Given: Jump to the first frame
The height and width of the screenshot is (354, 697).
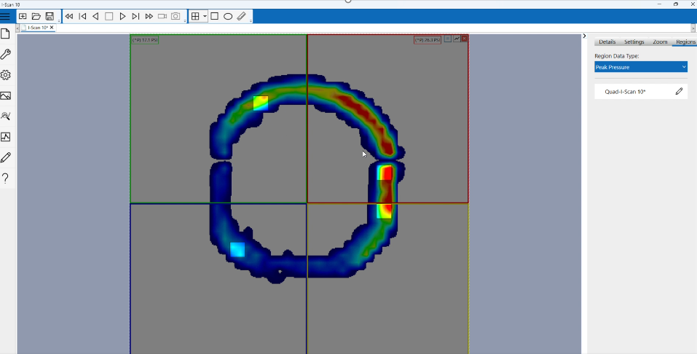Looking at the screenshot, I should pyautogui.click(x=82, y=17).
